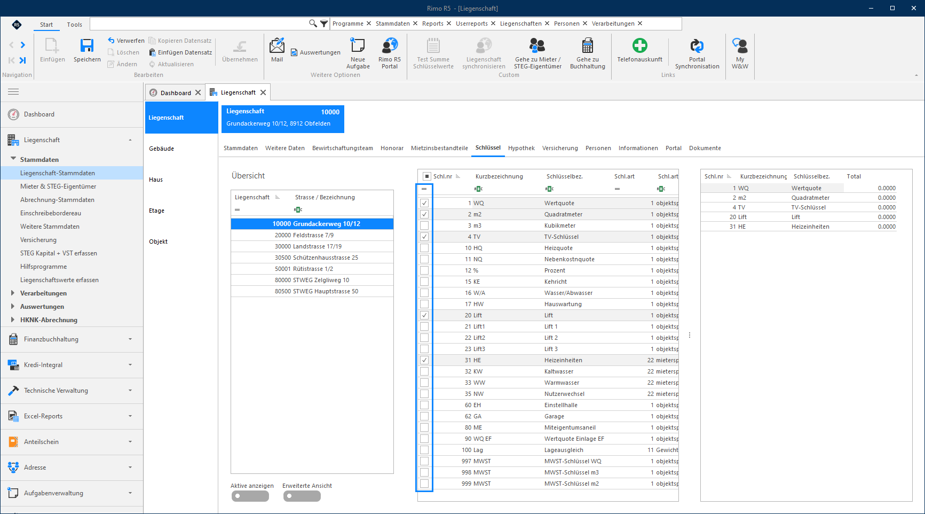Open the Tools ribbon tab
925x514 pixels.
(75, 25)
